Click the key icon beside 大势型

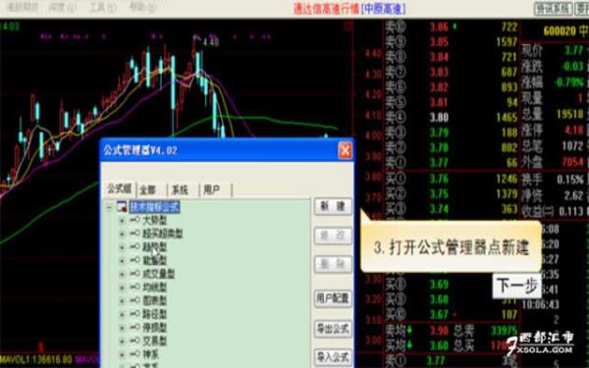tap(134, 220)
